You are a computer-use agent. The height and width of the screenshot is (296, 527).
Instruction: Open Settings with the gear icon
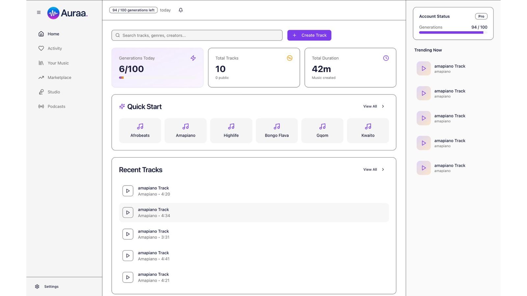(37, 286)
